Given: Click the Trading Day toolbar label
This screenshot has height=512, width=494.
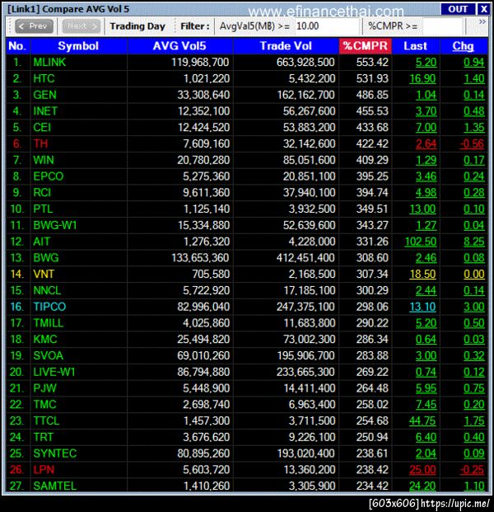Looking at the screenshot, I should (137, 26).
